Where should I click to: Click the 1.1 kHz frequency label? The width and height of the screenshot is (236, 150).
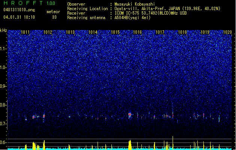tap(3, 49)
